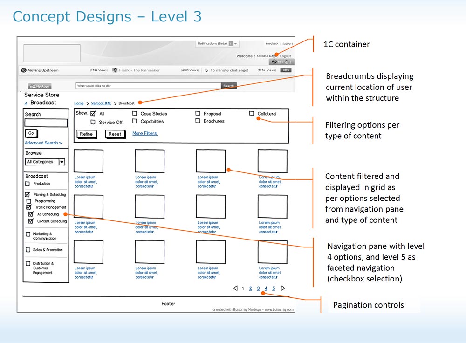Image resolution: width=466 pixels, height=343 pixels.
Task: Tick the Collateral filter checkbox
Action: point(252,113)
